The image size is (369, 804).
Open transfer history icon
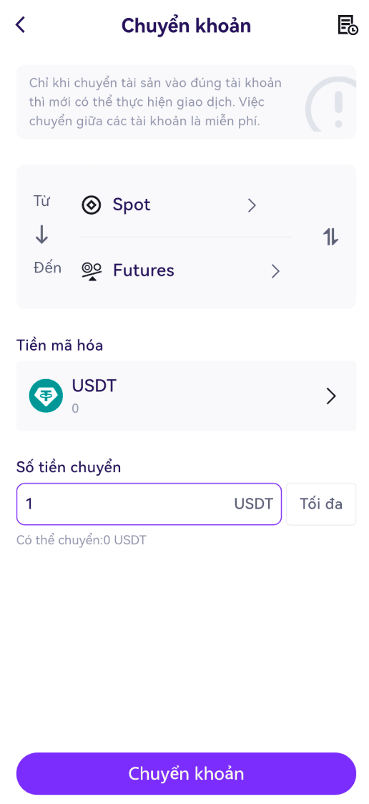point(348,25)
